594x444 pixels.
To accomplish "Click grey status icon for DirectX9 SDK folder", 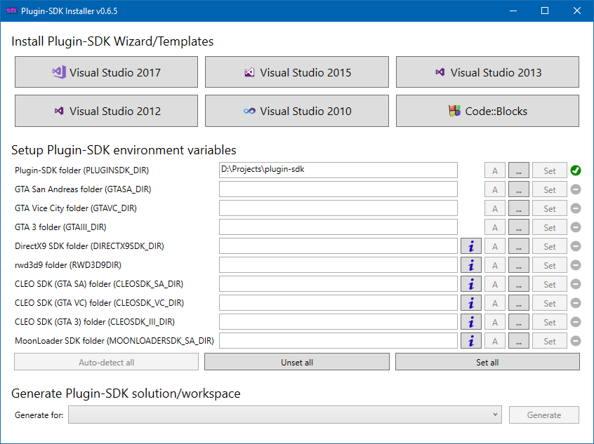I will coord(576,246).
